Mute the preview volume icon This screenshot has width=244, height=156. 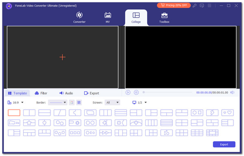point(232,92)
